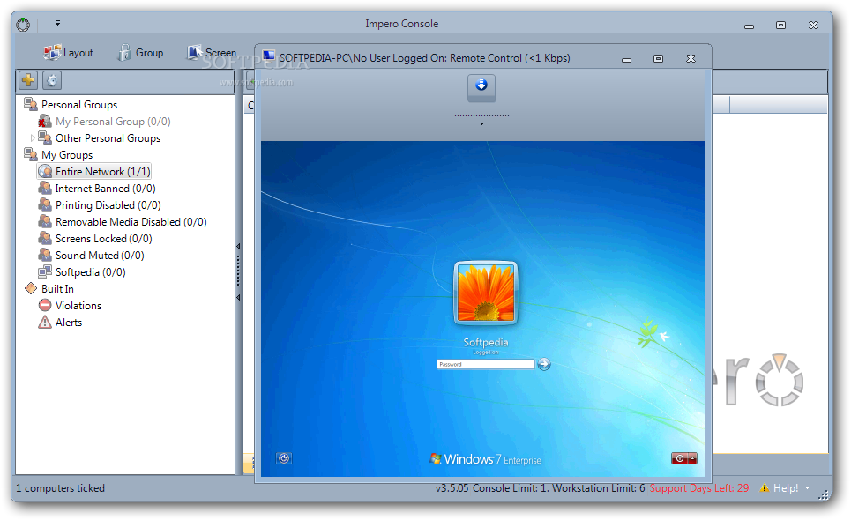
Task: Click the Entire Network globe icon
Action: click(x=45, y=172)
